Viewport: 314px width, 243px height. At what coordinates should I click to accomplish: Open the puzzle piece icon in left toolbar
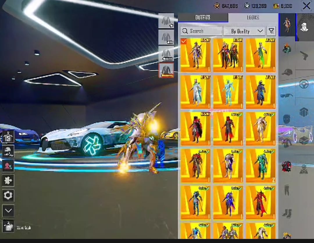pos(8,180)
